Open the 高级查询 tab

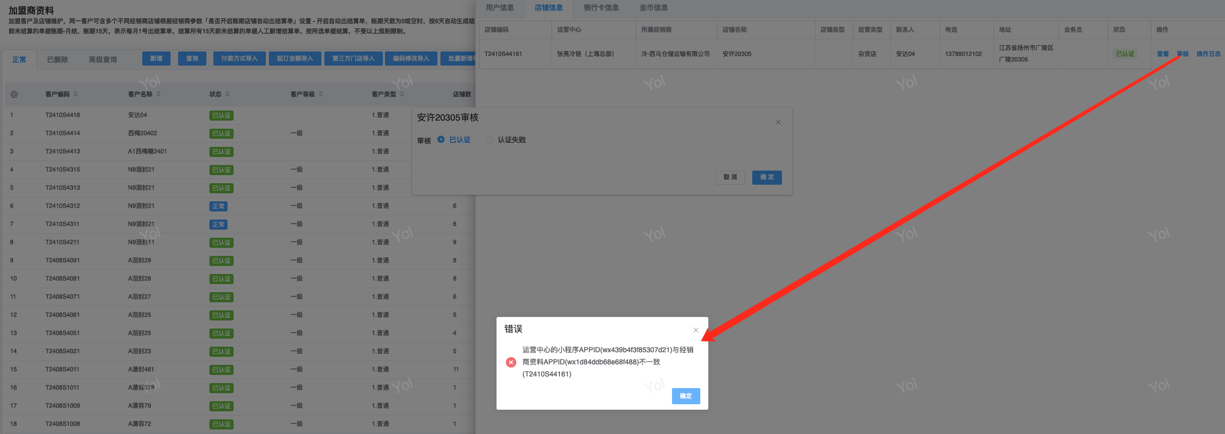coord(103,60)
